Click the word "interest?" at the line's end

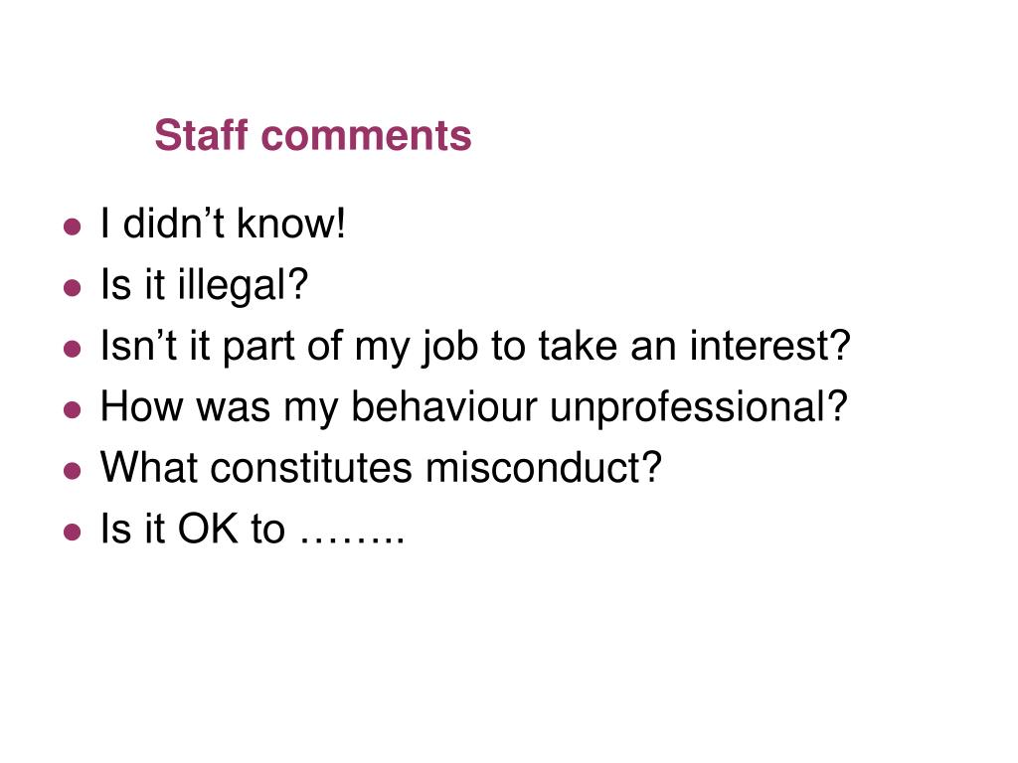click(x=770, y=345)
